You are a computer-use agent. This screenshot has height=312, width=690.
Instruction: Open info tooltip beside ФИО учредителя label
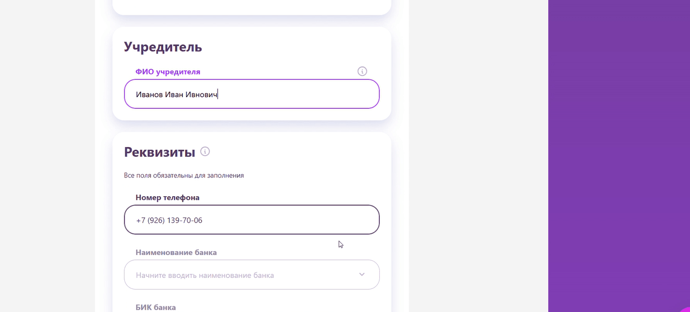(x=362, y=71)
